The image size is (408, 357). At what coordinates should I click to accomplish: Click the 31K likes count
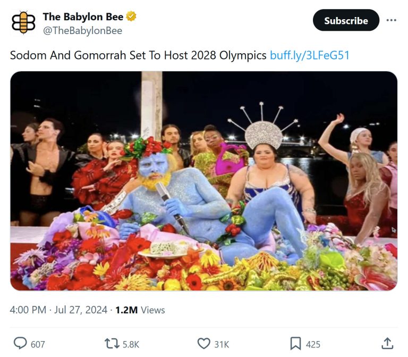(x=222, y=344)
